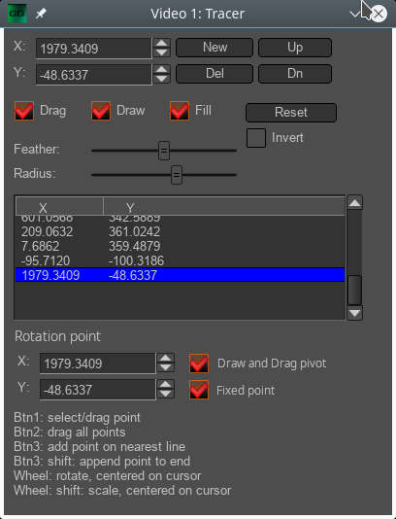Click the shade chevron in title bar

point(356,14)
